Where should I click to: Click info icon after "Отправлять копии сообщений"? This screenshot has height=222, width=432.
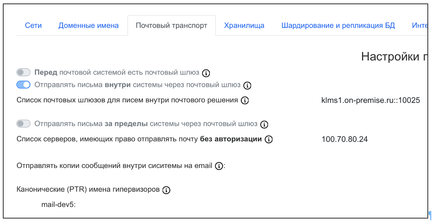(x=219, y=166)
